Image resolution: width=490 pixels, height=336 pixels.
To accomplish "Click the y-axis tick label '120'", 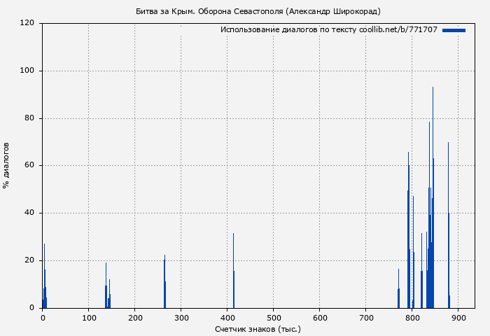I will point(28,23).
